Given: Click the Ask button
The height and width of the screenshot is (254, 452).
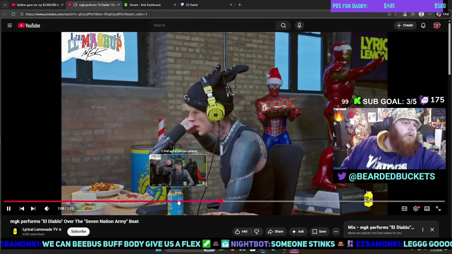Looking at the screenshot, I should (x=298, y=231).
